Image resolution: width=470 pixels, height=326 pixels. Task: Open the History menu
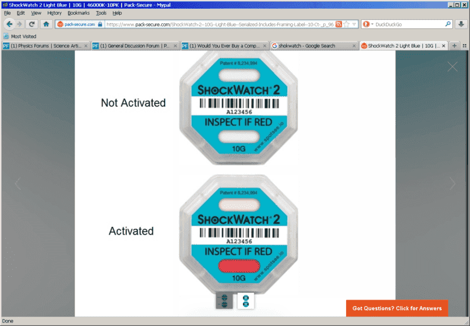(54, 13)
